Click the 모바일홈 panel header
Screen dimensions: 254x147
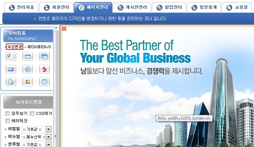click(x=28, y=36)
